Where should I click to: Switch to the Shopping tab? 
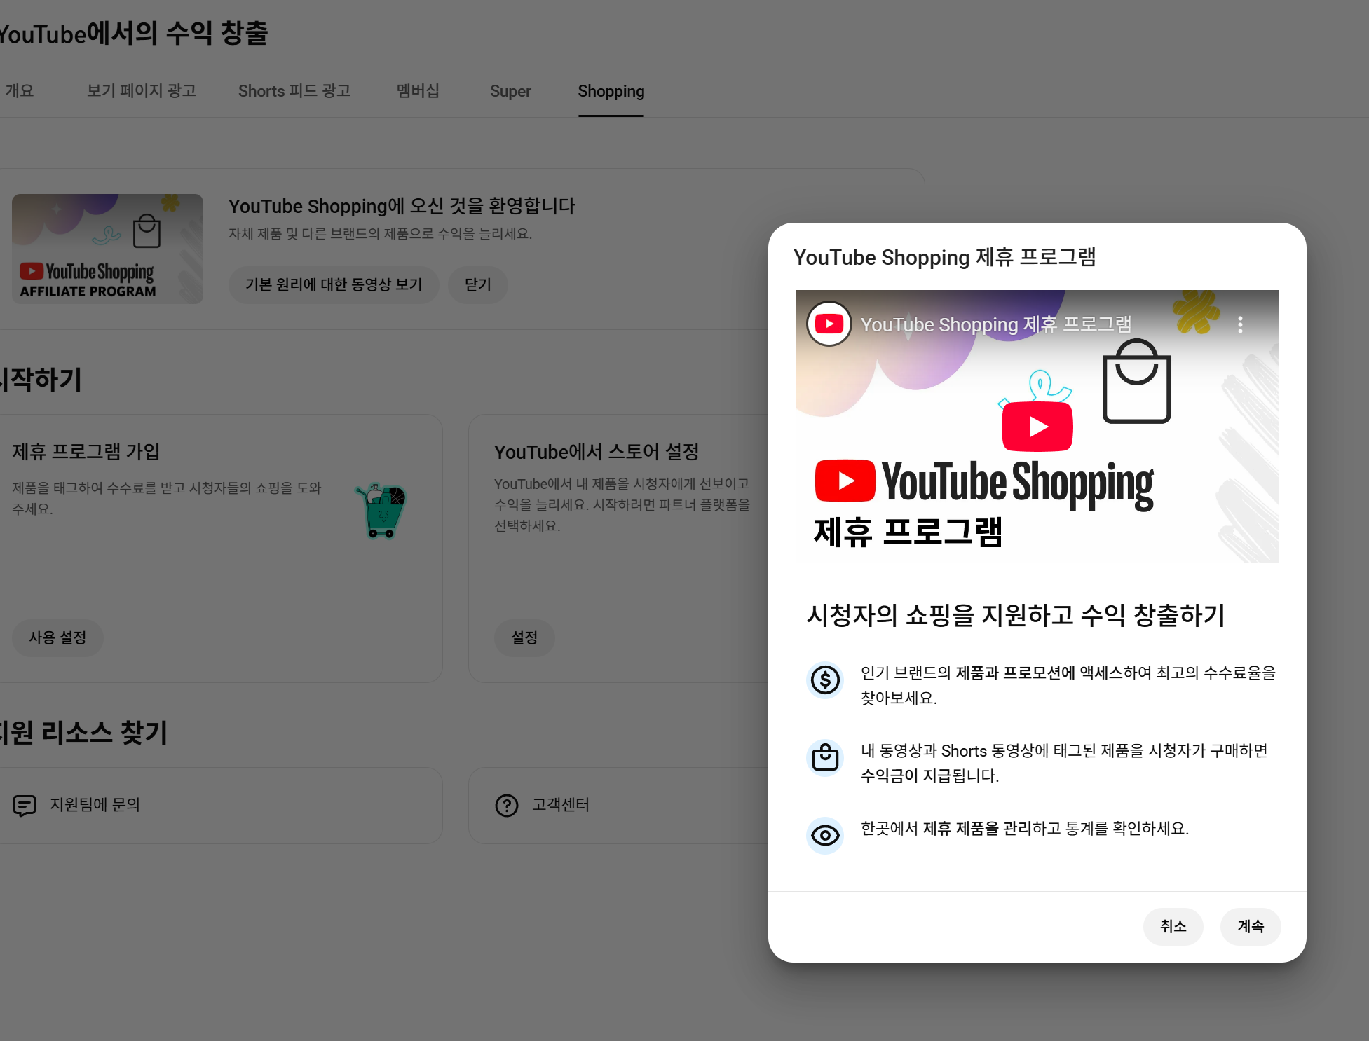[611, 91]
